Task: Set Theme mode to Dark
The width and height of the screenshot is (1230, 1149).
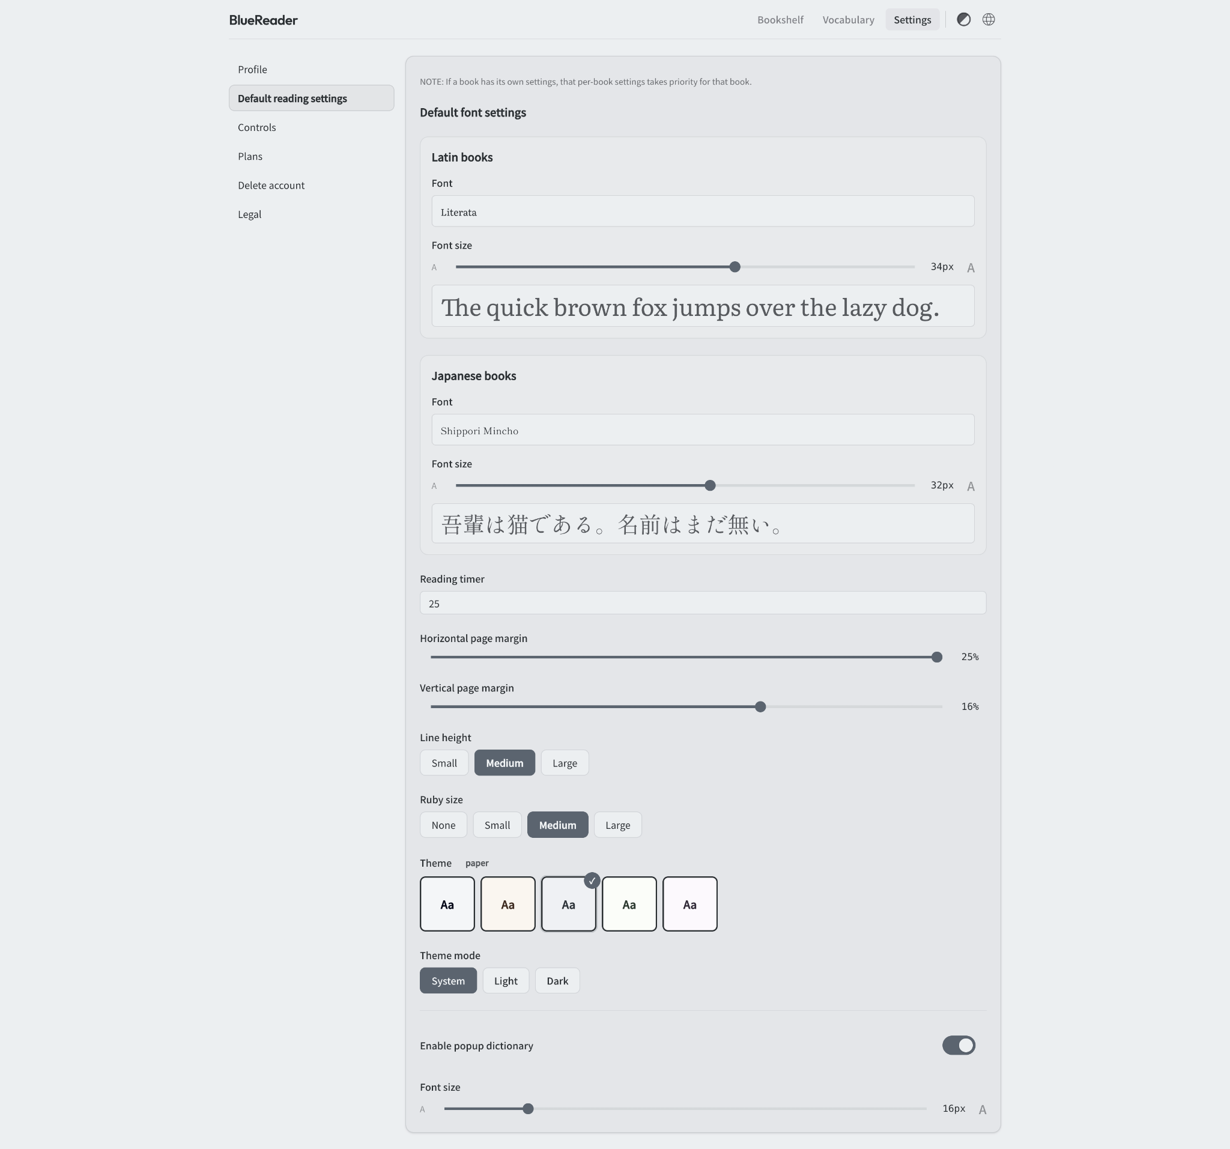Action: click(557, 981)
